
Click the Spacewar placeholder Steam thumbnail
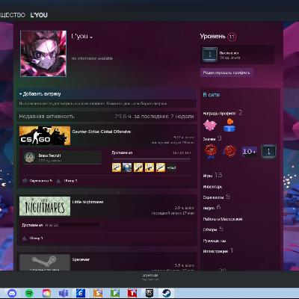click(x=45, y=262)
